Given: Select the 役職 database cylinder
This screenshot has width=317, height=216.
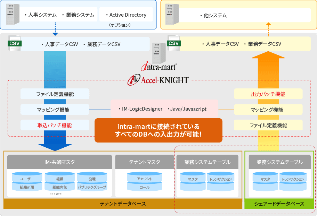Looking at the screenshot, I should [92, 178].
